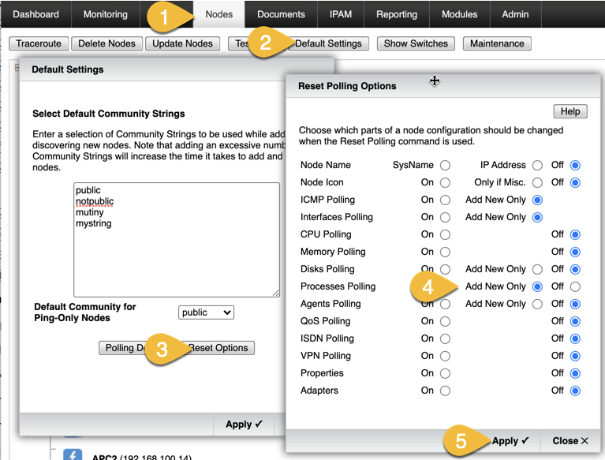Open Help in Reset Polling Options

pos(570,111)
